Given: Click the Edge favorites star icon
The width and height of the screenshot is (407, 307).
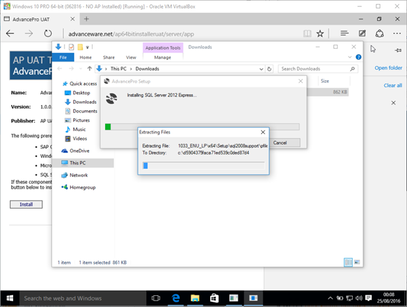Looking at the screenshot, I should pyautogui.click(x=320, y=33).
